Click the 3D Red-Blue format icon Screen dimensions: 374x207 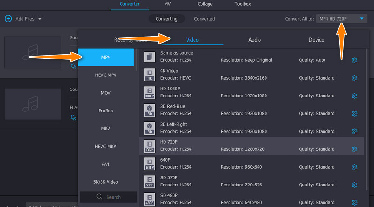coord(150,111)
